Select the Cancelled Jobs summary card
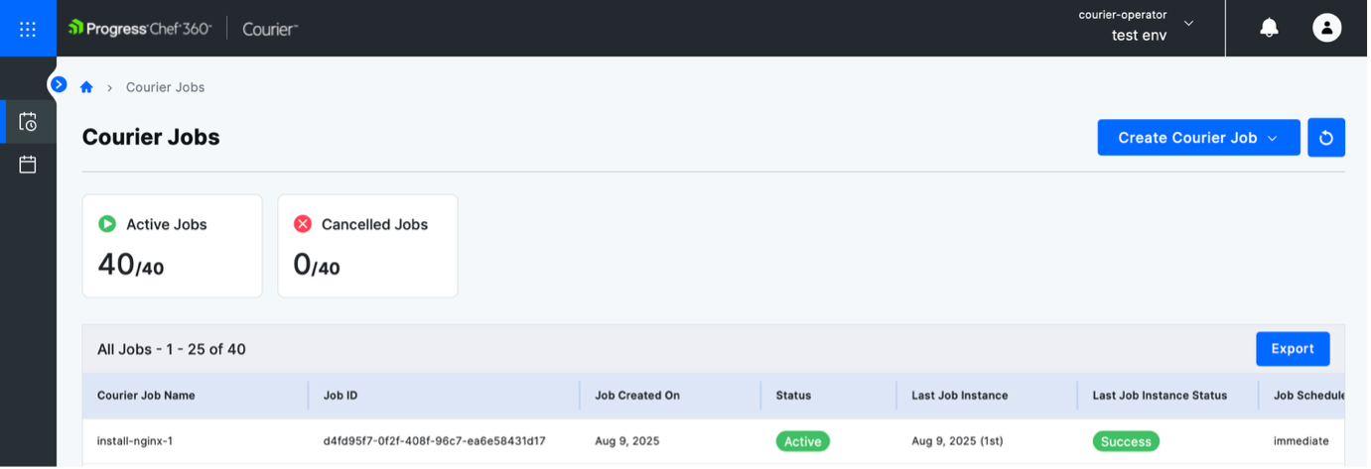The height and width of the screenshot is (469, 1371). (367, 246)
